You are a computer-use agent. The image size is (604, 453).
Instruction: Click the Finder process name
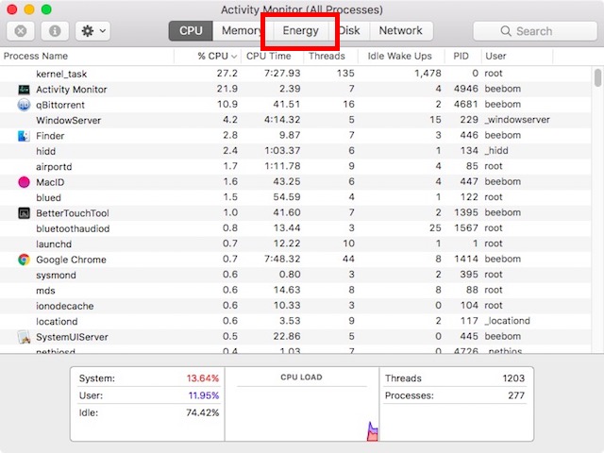tap(50, 136)
